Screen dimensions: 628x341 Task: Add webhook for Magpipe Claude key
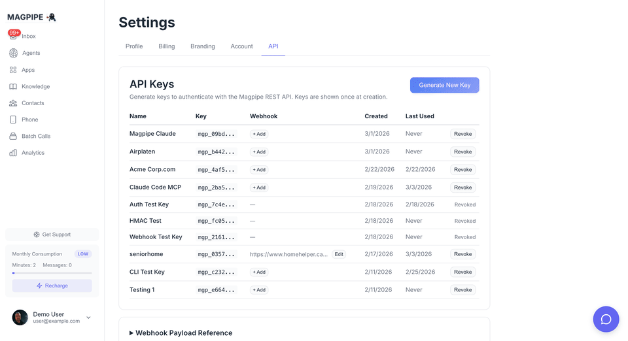(x=259, y=134)
